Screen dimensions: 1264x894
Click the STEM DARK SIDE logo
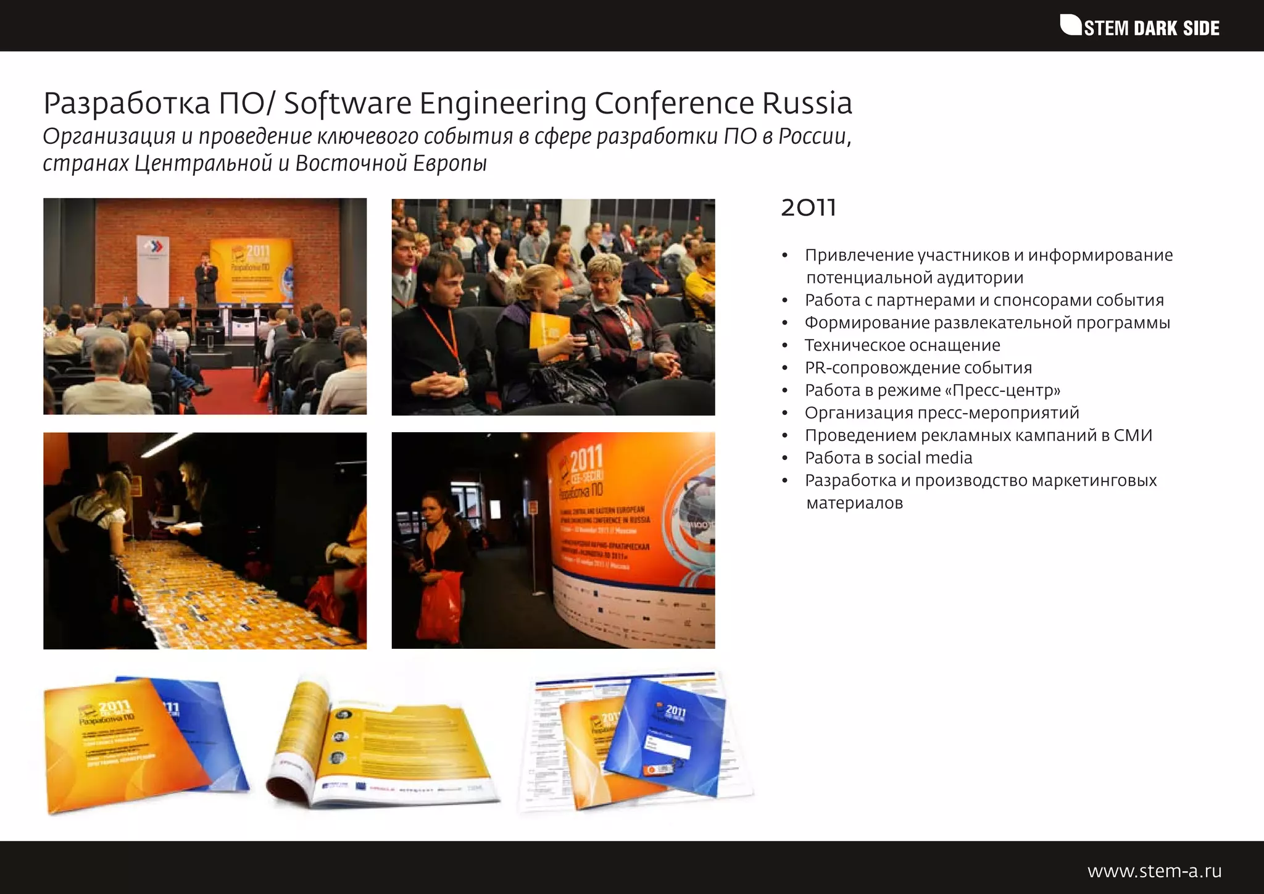point(1139,27)
